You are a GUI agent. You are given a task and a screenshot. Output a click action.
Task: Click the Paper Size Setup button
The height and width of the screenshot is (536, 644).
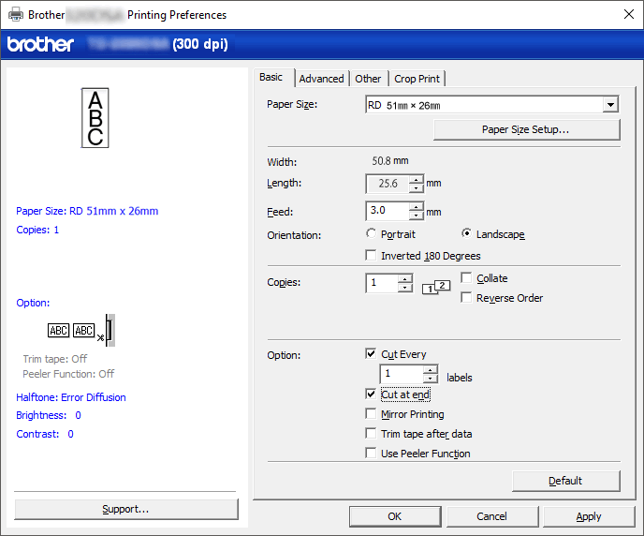pyautogui.click(x=525, y=129)
